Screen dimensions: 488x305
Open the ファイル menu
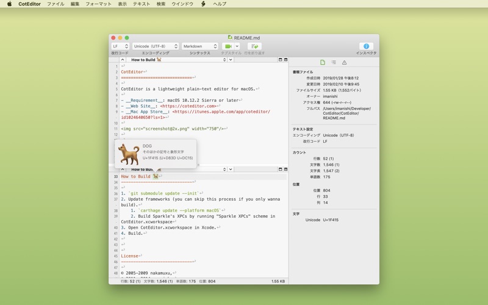pyautogui.click(x=56, y=4)
